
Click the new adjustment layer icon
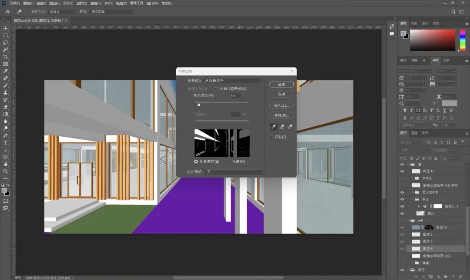[x=438, y=277]
